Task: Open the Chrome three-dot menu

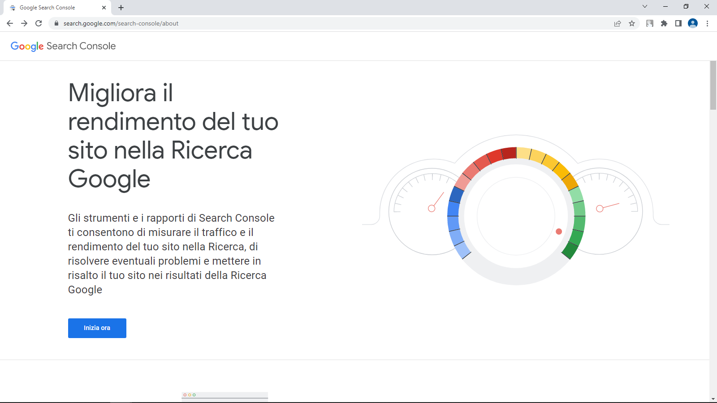Action: [707, 23]
